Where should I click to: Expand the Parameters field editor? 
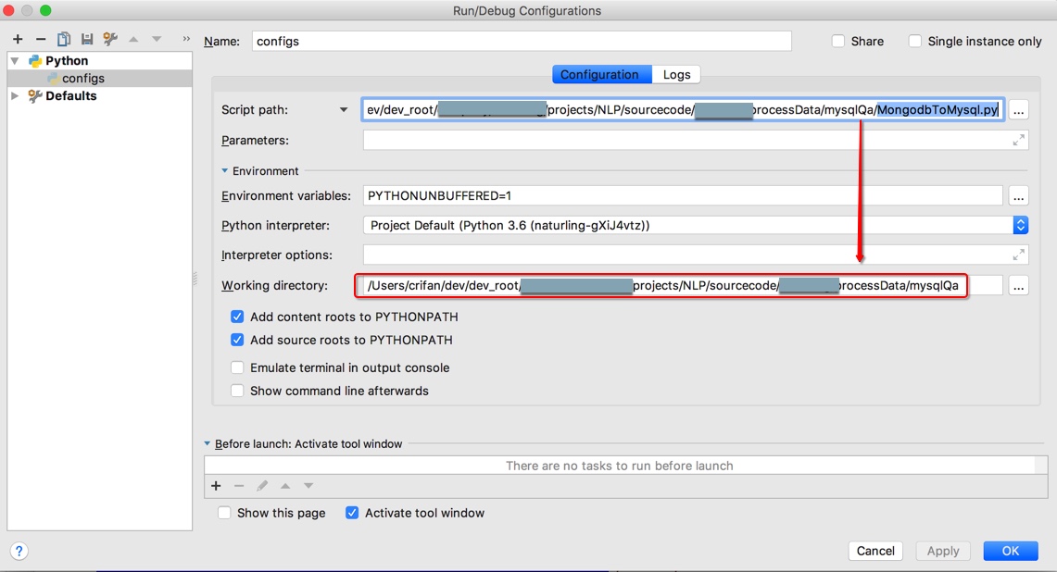coord(1019,140)
